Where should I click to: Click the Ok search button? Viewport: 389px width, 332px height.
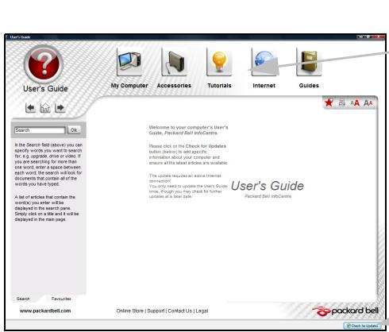[74, 130]
